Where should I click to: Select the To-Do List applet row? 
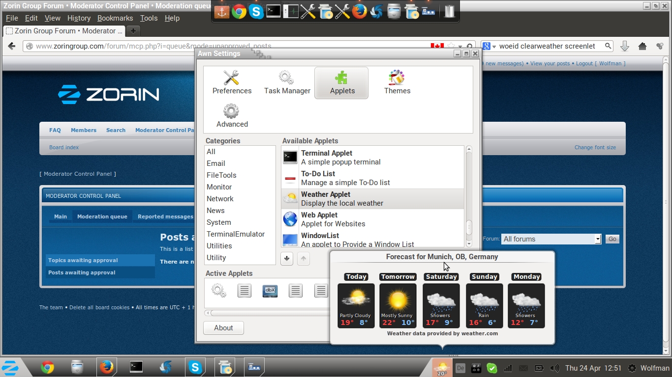pos(372,178)
